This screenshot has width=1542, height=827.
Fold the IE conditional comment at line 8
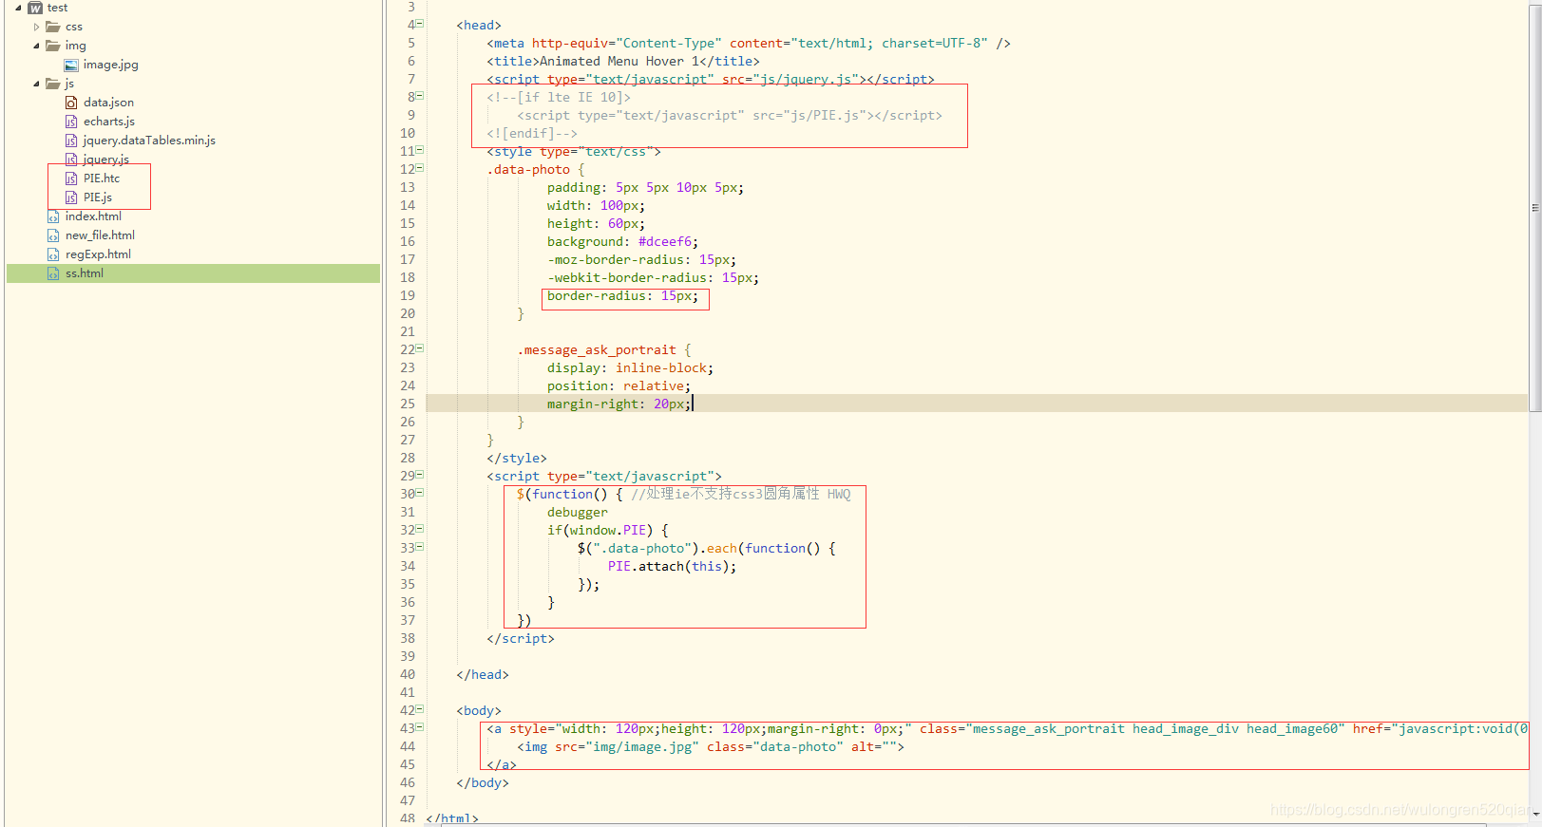tap(420, 96)
